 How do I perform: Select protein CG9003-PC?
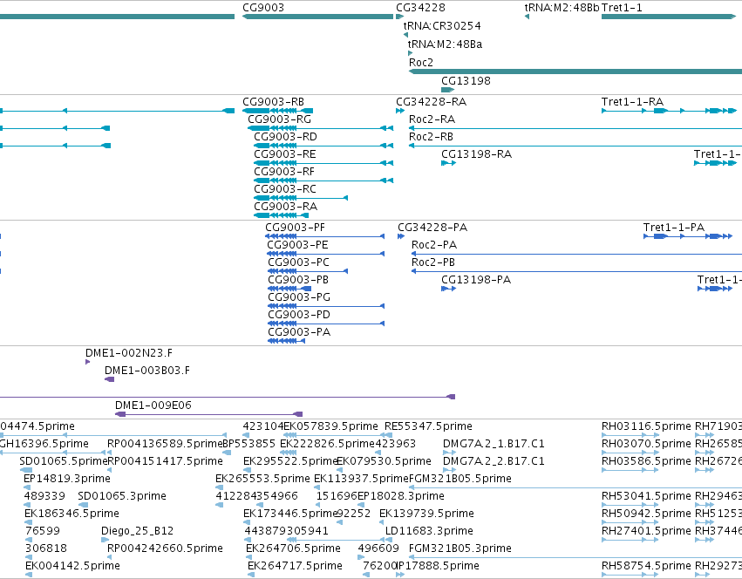(x=308, y=271)
